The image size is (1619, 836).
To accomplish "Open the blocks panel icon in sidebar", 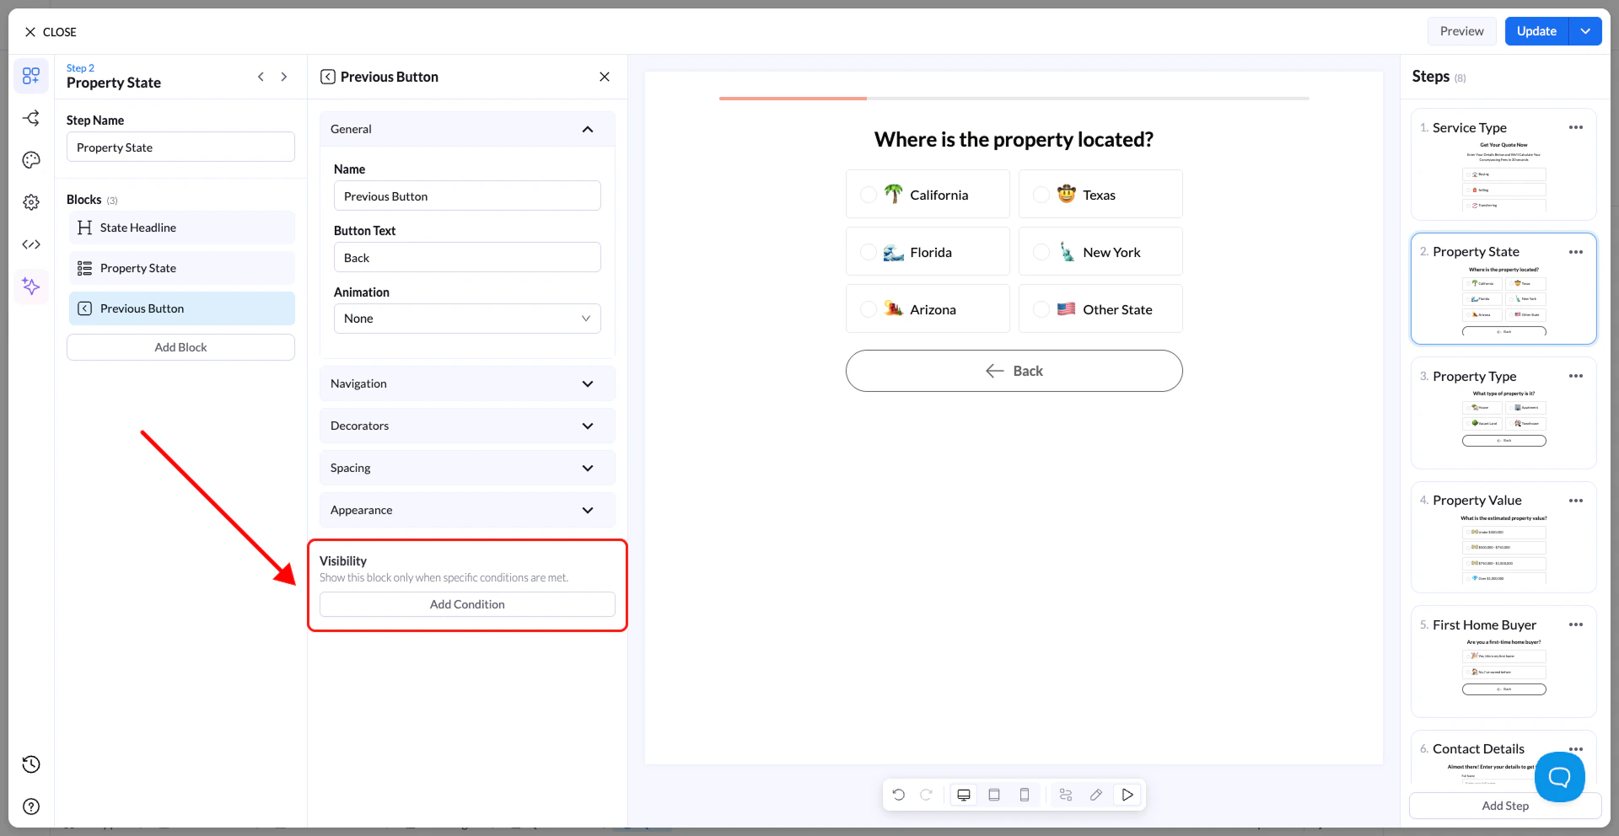I will click(31, 76).
